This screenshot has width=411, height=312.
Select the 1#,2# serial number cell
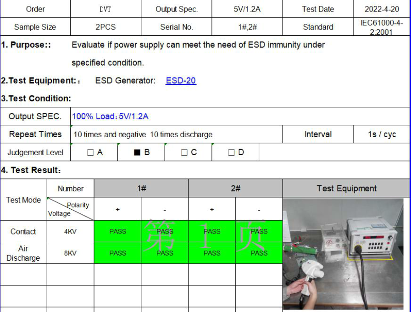pos(247,27)
